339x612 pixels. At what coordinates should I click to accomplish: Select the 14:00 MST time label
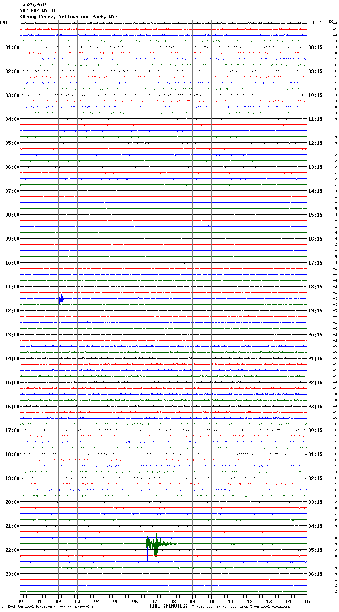click(x=12, y=359)
